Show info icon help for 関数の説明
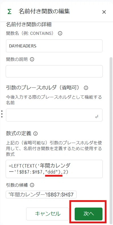The width and height of the screenshot is (113, 225). [32, 59]
